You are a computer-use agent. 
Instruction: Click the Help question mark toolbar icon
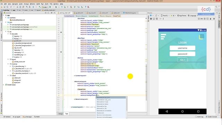(x=86, y=7)
